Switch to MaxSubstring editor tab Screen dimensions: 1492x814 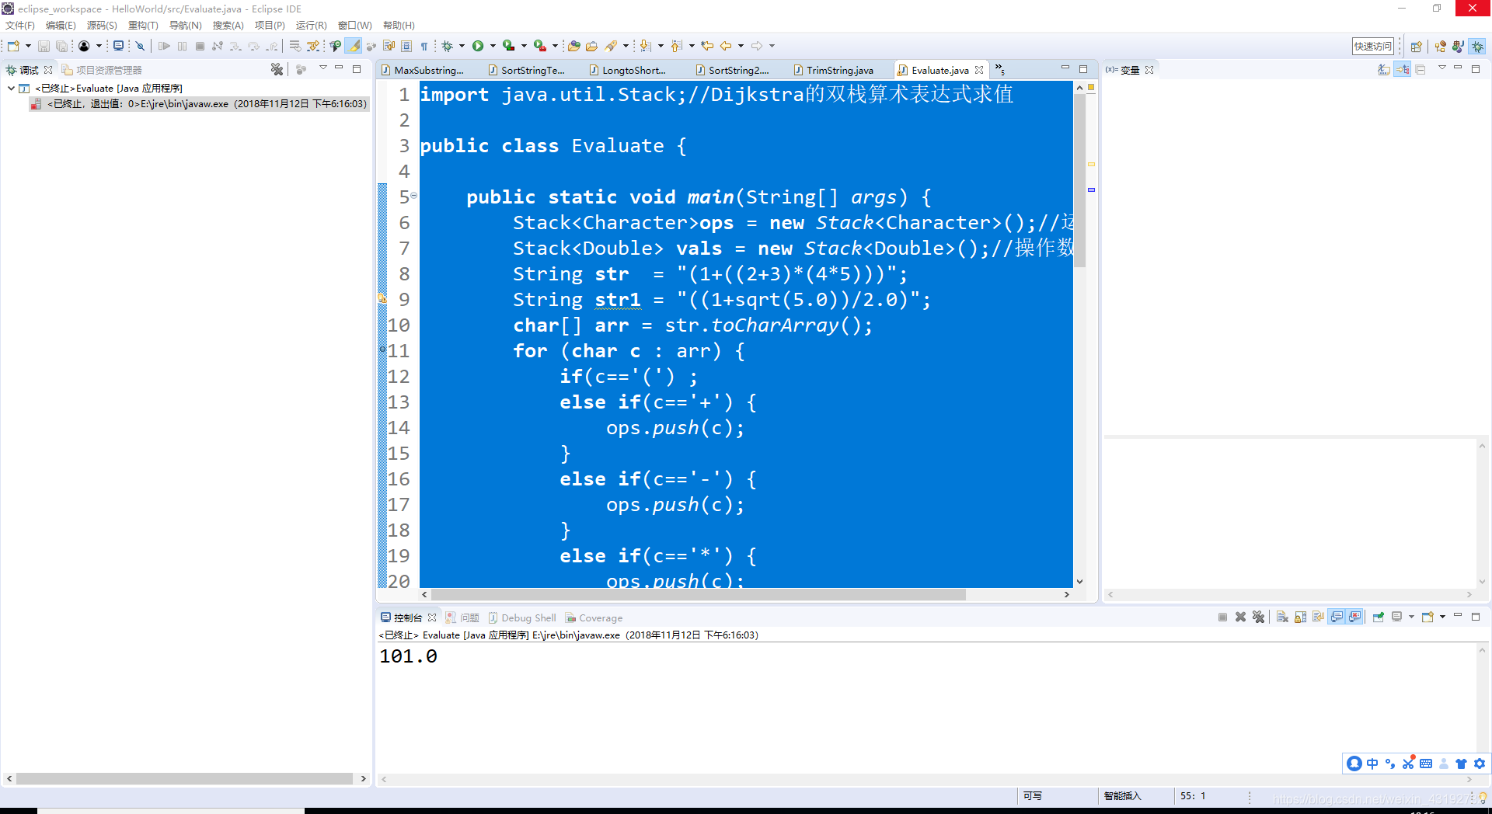422,70
